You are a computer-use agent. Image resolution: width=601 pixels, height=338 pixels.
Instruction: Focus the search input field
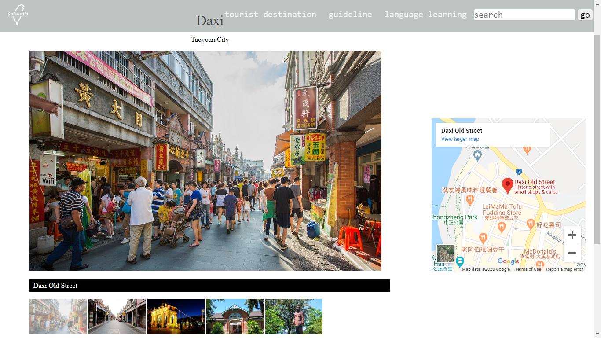524,15
